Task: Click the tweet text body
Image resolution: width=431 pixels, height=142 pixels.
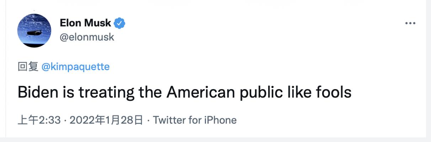Action: (184, 93)
